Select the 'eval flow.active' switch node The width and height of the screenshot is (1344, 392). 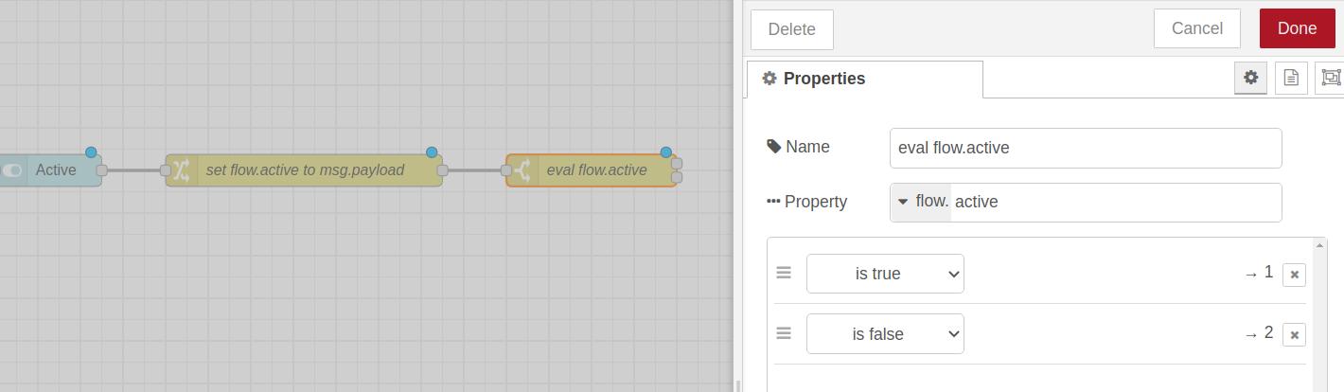pos(592,170)
